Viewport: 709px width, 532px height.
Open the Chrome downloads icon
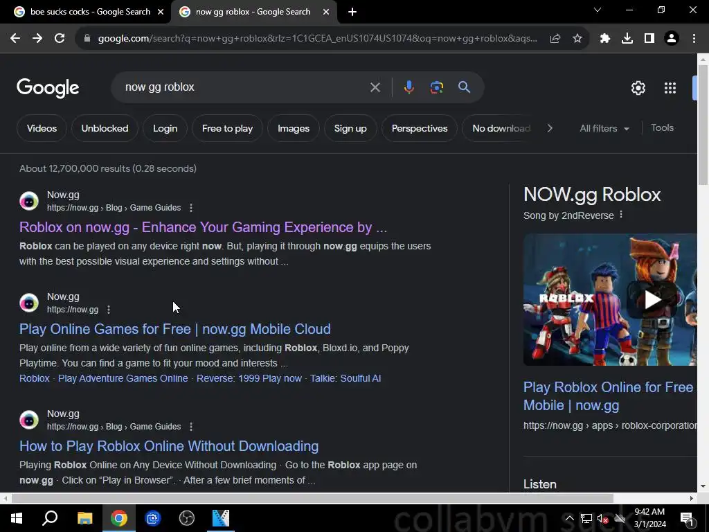pyautogui.click(x=627, y=39)
